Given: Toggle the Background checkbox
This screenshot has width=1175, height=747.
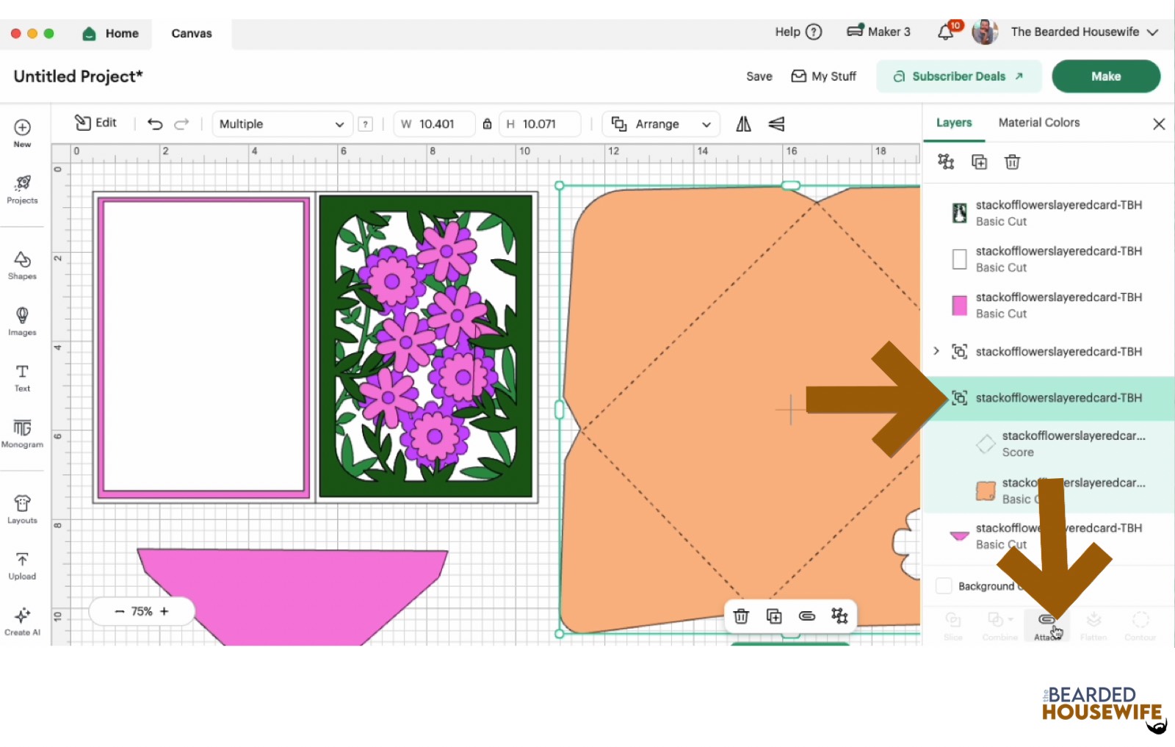Looking at the screenshot, I should [x=944, y=586].
